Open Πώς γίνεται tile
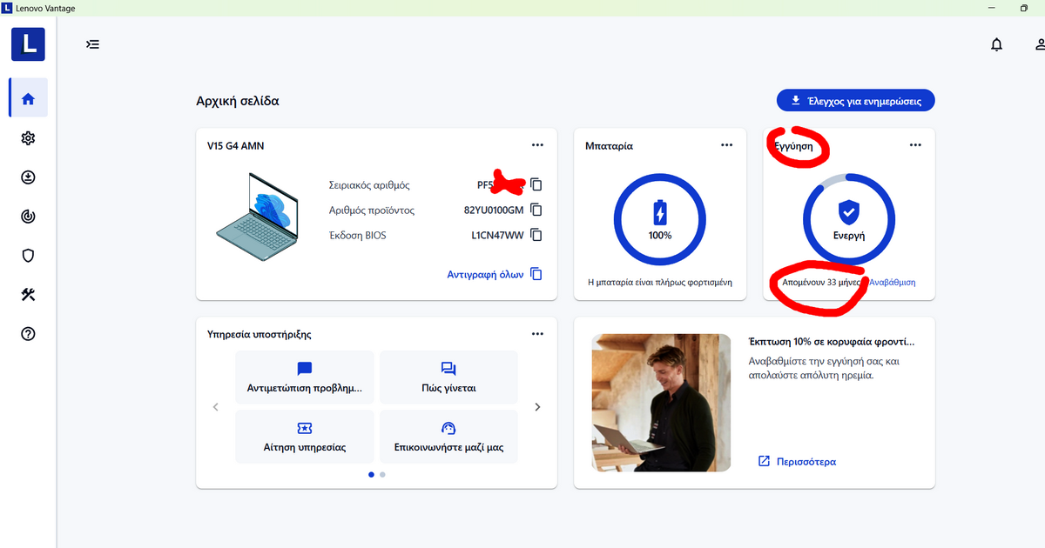The image size is (1045, 548). click(448, 378)
